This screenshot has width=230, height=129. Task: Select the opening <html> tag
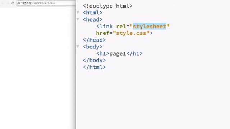pos(93,13)
